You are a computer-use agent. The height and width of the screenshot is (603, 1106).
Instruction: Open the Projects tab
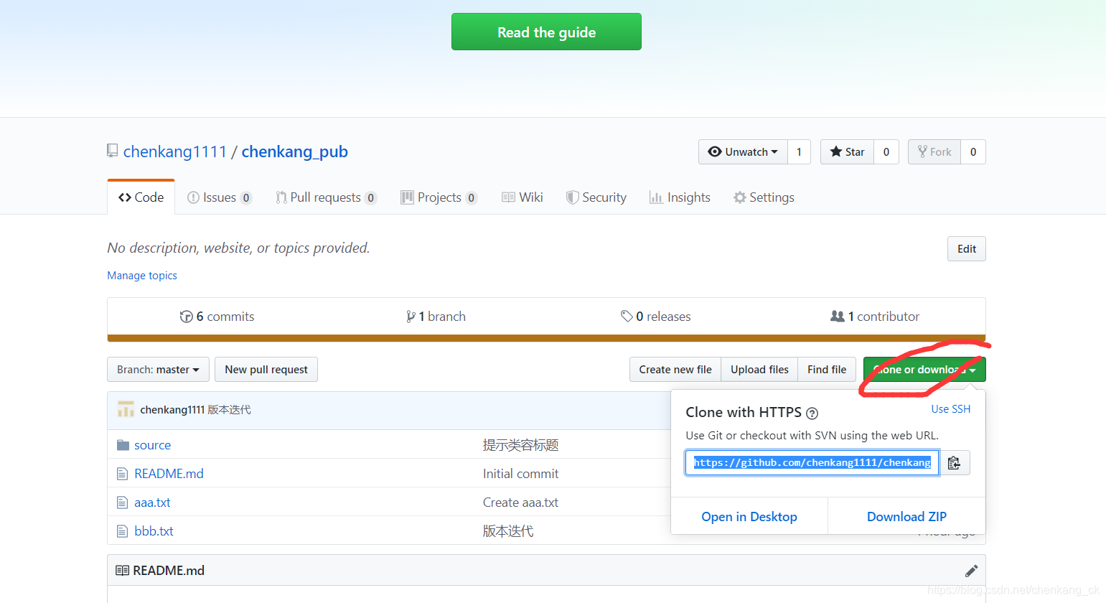[439, 197]
